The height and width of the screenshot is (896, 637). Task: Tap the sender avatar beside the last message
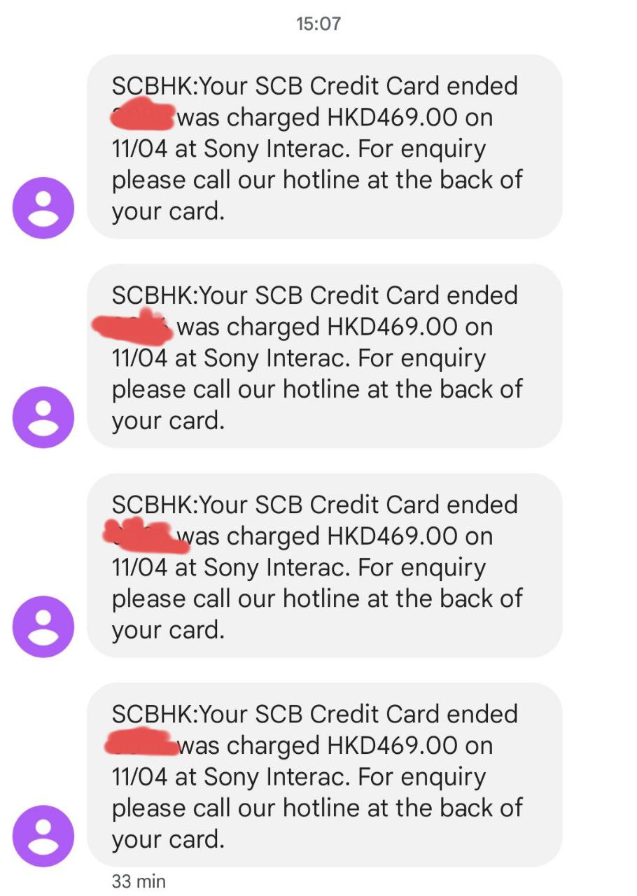(x=43, y=836)
